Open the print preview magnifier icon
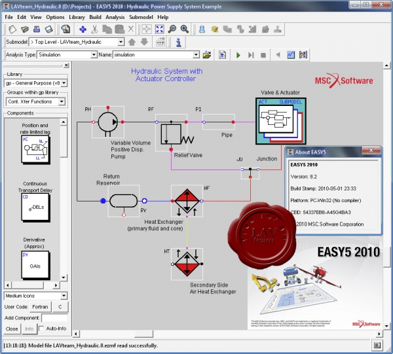The width and height of the screenshot is (393, 354). click(x=65, y=29)
